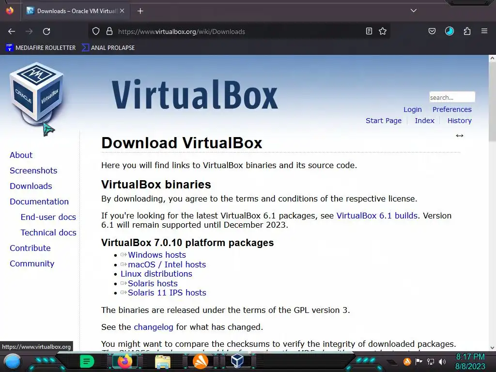Open File Explorer from the taskbar
Viewport: 496px width, 372px height.
coord(163,361)
